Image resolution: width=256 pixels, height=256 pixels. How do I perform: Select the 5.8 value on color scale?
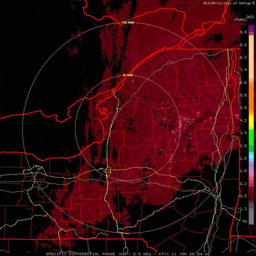(x=243, y=95)
